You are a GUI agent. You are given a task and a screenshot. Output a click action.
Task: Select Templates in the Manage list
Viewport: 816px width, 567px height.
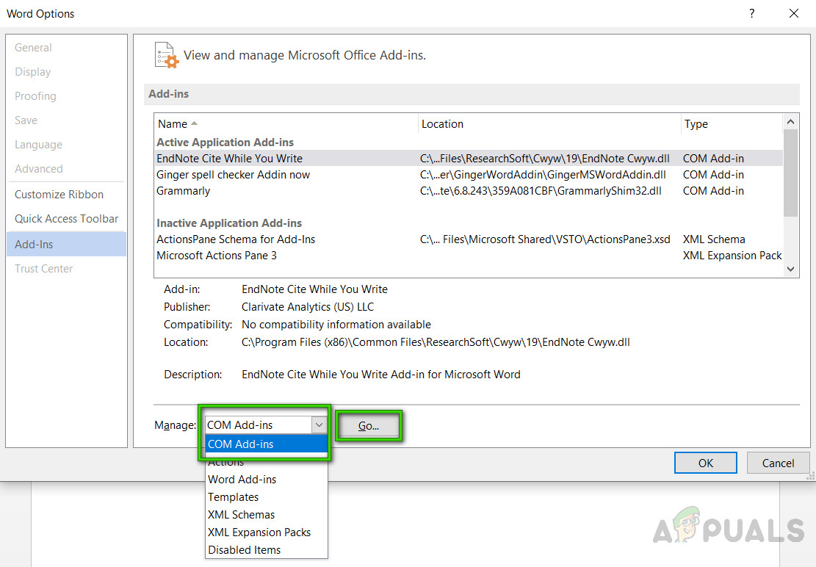[267, 497]
